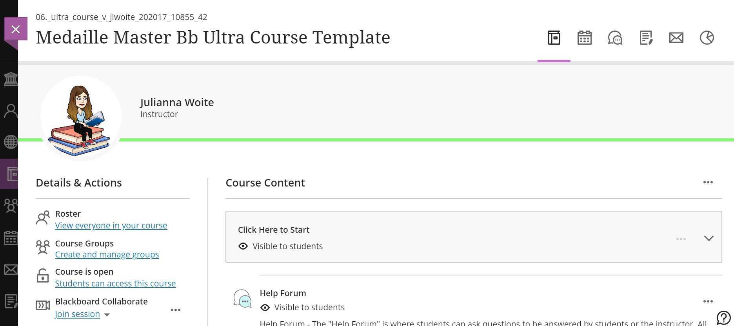The width and height of the screenshot is (734, 326).
Task: Open the Discussions icon
Action: point(615,38)
